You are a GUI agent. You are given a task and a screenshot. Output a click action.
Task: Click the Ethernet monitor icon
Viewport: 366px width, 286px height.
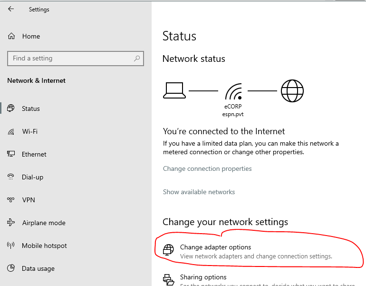click(x=11, y=154)
